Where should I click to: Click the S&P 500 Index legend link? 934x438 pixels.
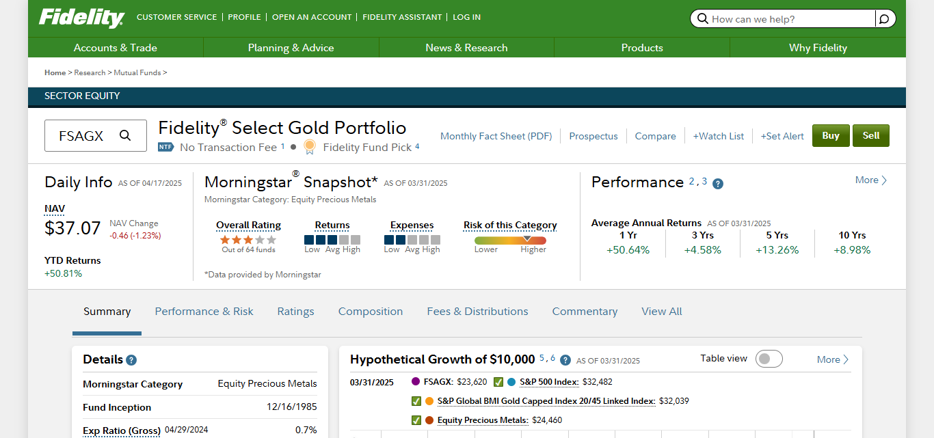point(549,382)
